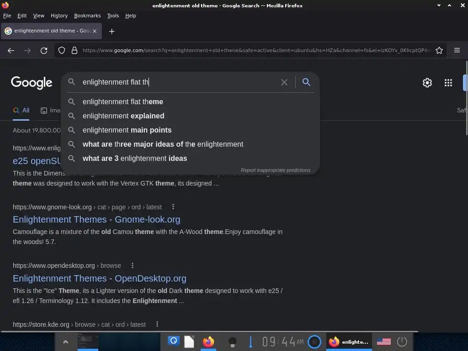468x351 pixels.
Task: Click the blue thermometer gadget in taskbar
Action: (x=250, y=342)
